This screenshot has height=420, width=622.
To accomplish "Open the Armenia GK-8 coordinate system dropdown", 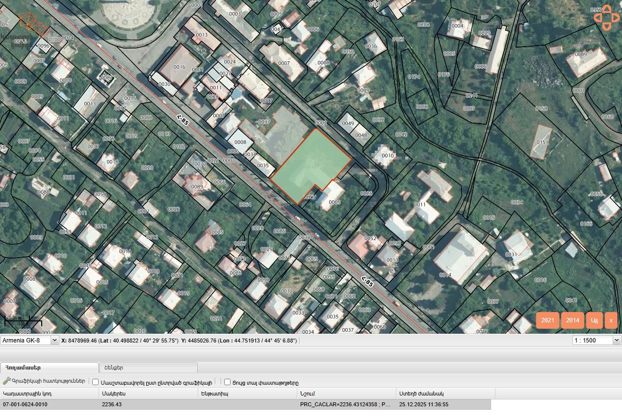I will [x=29, y=340].
